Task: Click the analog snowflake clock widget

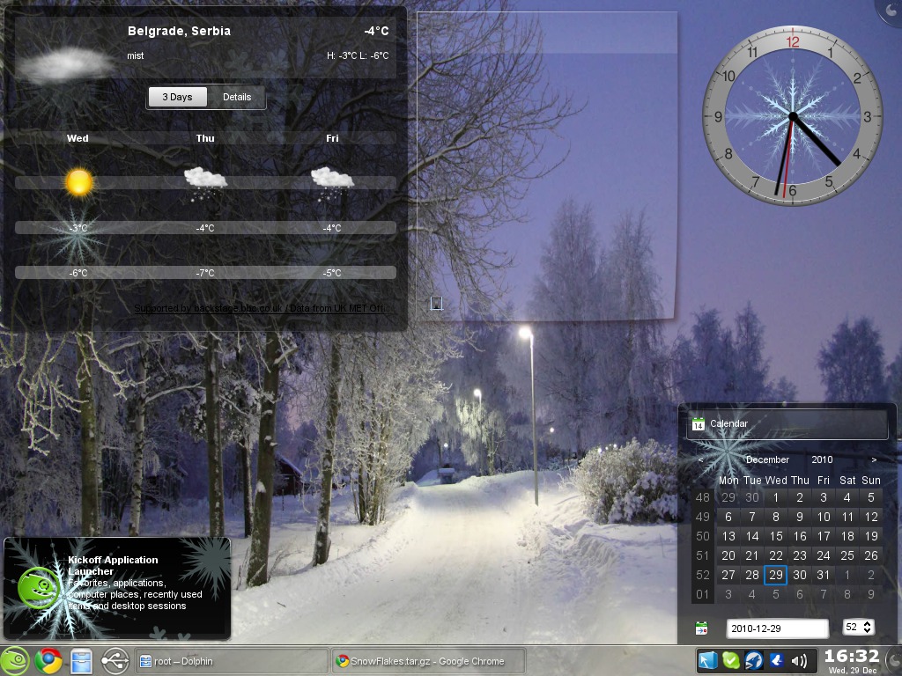Action: (x=793, y=116)
